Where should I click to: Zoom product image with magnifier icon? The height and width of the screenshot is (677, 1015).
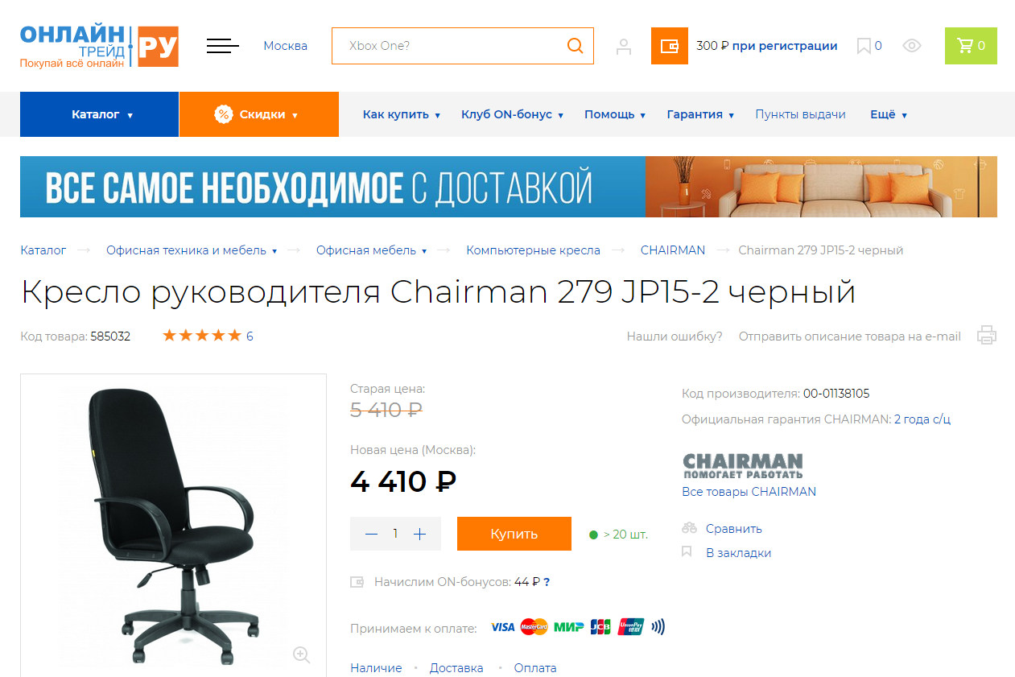coord(302,654)
